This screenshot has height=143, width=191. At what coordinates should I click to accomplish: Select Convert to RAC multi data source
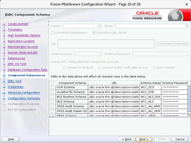click(100, 68)
